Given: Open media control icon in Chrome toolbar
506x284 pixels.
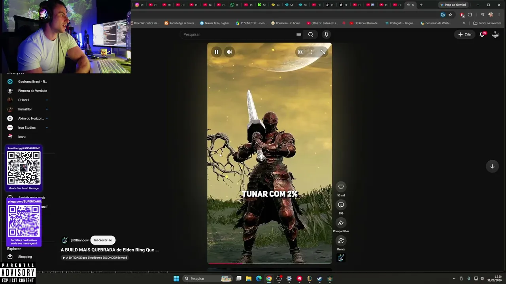Looking at the screenshot, I should pyautogui.click(x=482, y=15).
